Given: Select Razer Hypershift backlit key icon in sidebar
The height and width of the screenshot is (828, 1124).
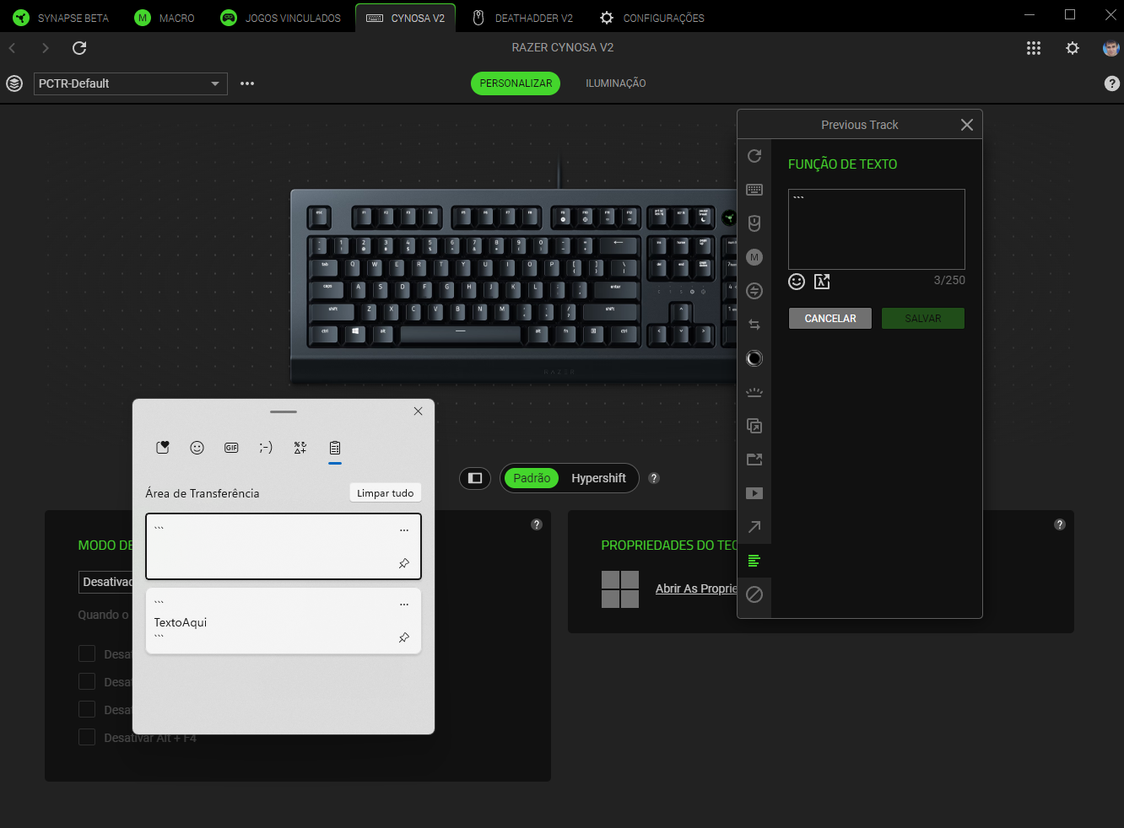Looking at the screenshot, I should 754,392.
